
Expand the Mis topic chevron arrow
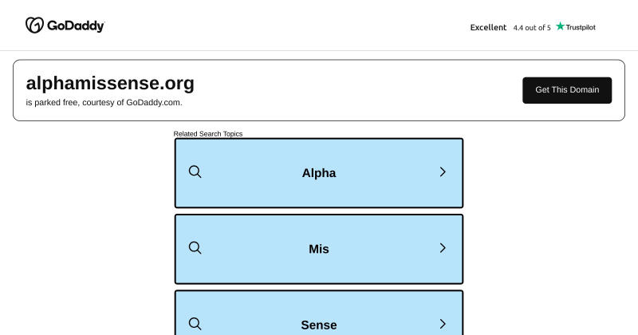pyautogui.click(x=443, y=248)
